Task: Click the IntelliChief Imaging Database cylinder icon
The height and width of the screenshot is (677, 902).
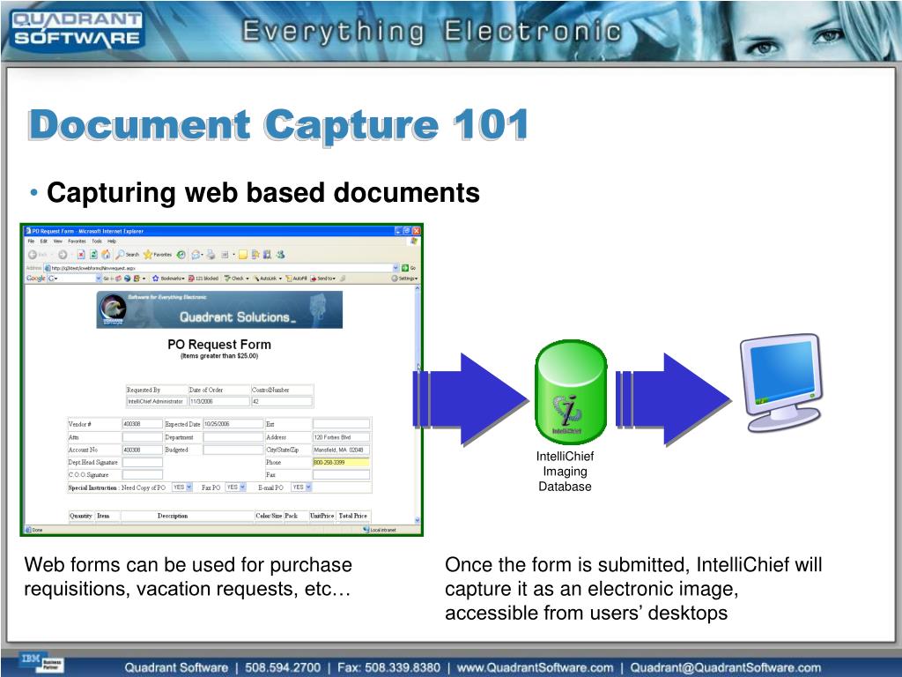Action: point(570,393)
